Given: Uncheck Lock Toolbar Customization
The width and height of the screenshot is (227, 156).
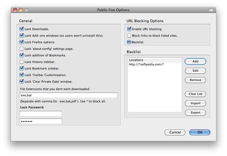Looking at the screenshot, I should click(22, 75).
